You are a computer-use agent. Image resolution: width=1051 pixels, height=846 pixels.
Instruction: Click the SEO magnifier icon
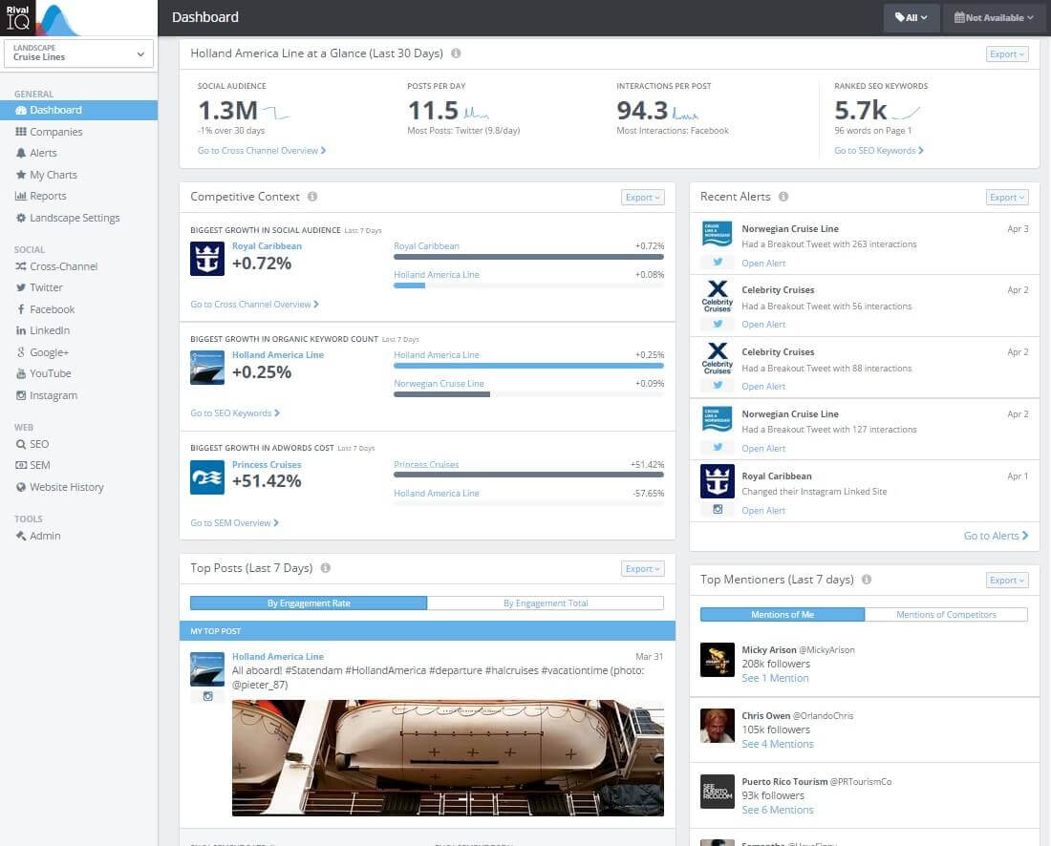[x=21, y=444]
